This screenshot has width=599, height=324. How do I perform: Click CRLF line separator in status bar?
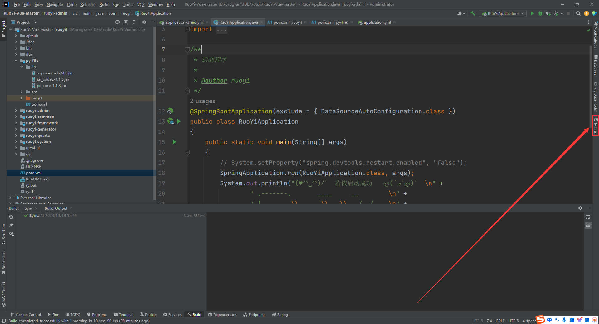[x=500, y=321]
